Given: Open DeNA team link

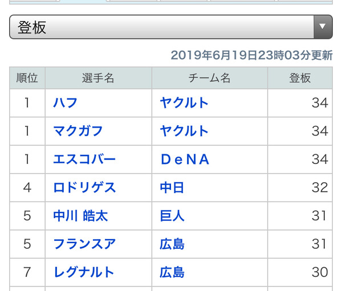Looking at the screenshot, I should (x=185, y=159).
